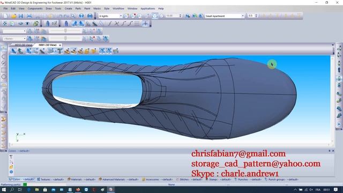Switch to the Punch groups panel tab

(x=282, y=180)
